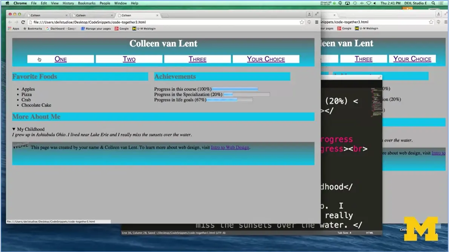Screen dimensions: 449x252
Task: Open the Tab Size selector in editor
Action: (x=344, y=233)
